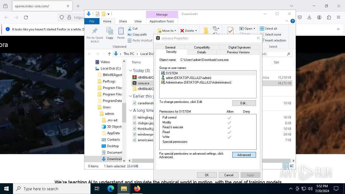Screen dimensions: 345x194
Task: Click Invert selection in ribbon
Action: coord(273,40)
